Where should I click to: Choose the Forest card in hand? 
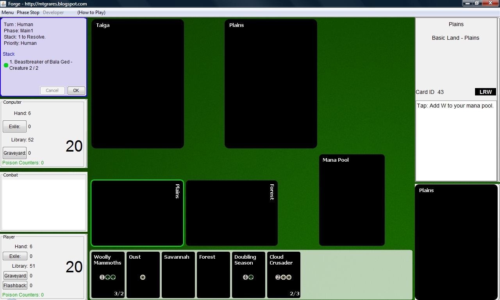[x=213, y=275]
